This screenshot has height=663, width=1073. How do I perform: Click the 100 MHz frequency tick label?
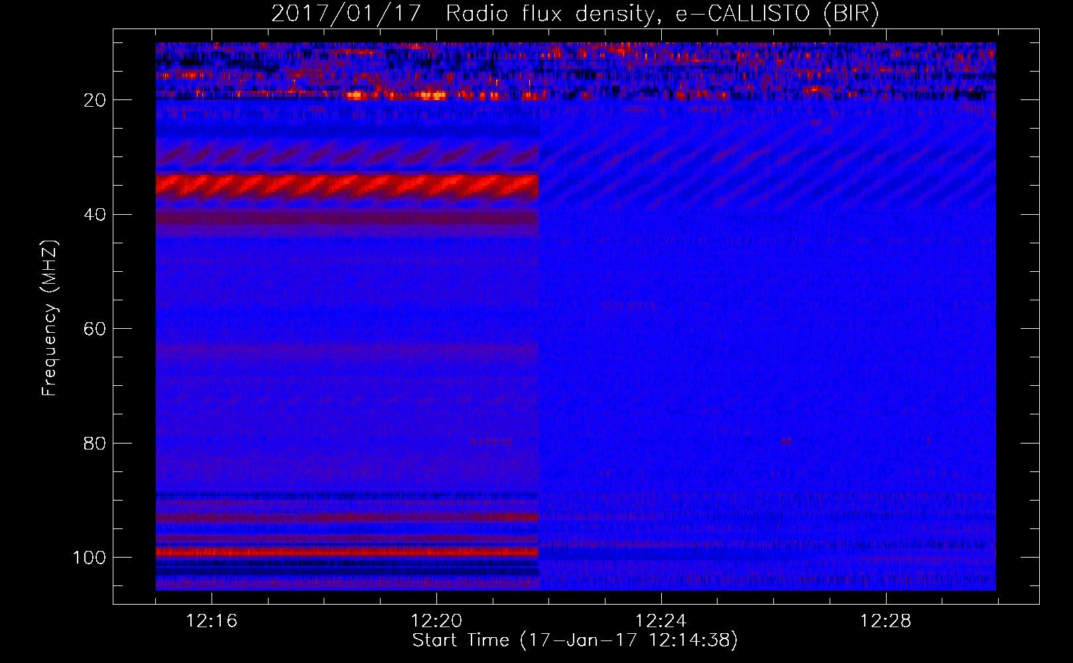pos(90,558)
